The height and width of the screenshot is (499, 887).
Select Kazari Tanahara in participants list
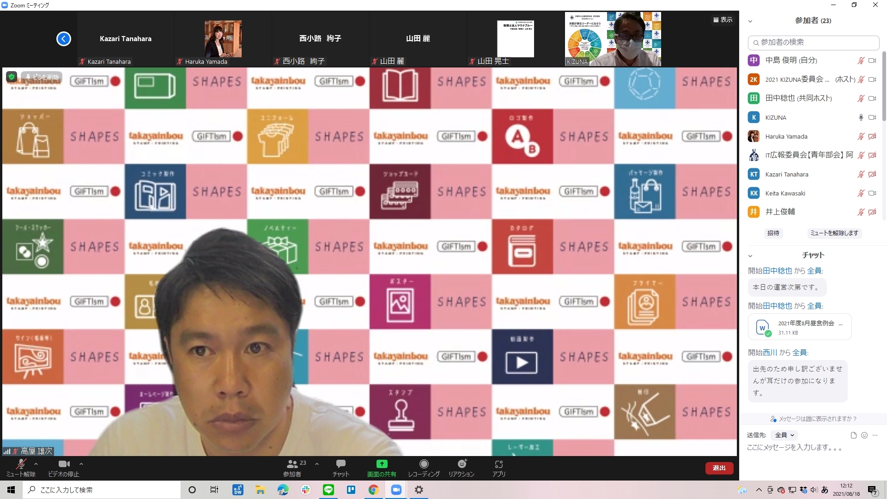(x=812, y=174)
